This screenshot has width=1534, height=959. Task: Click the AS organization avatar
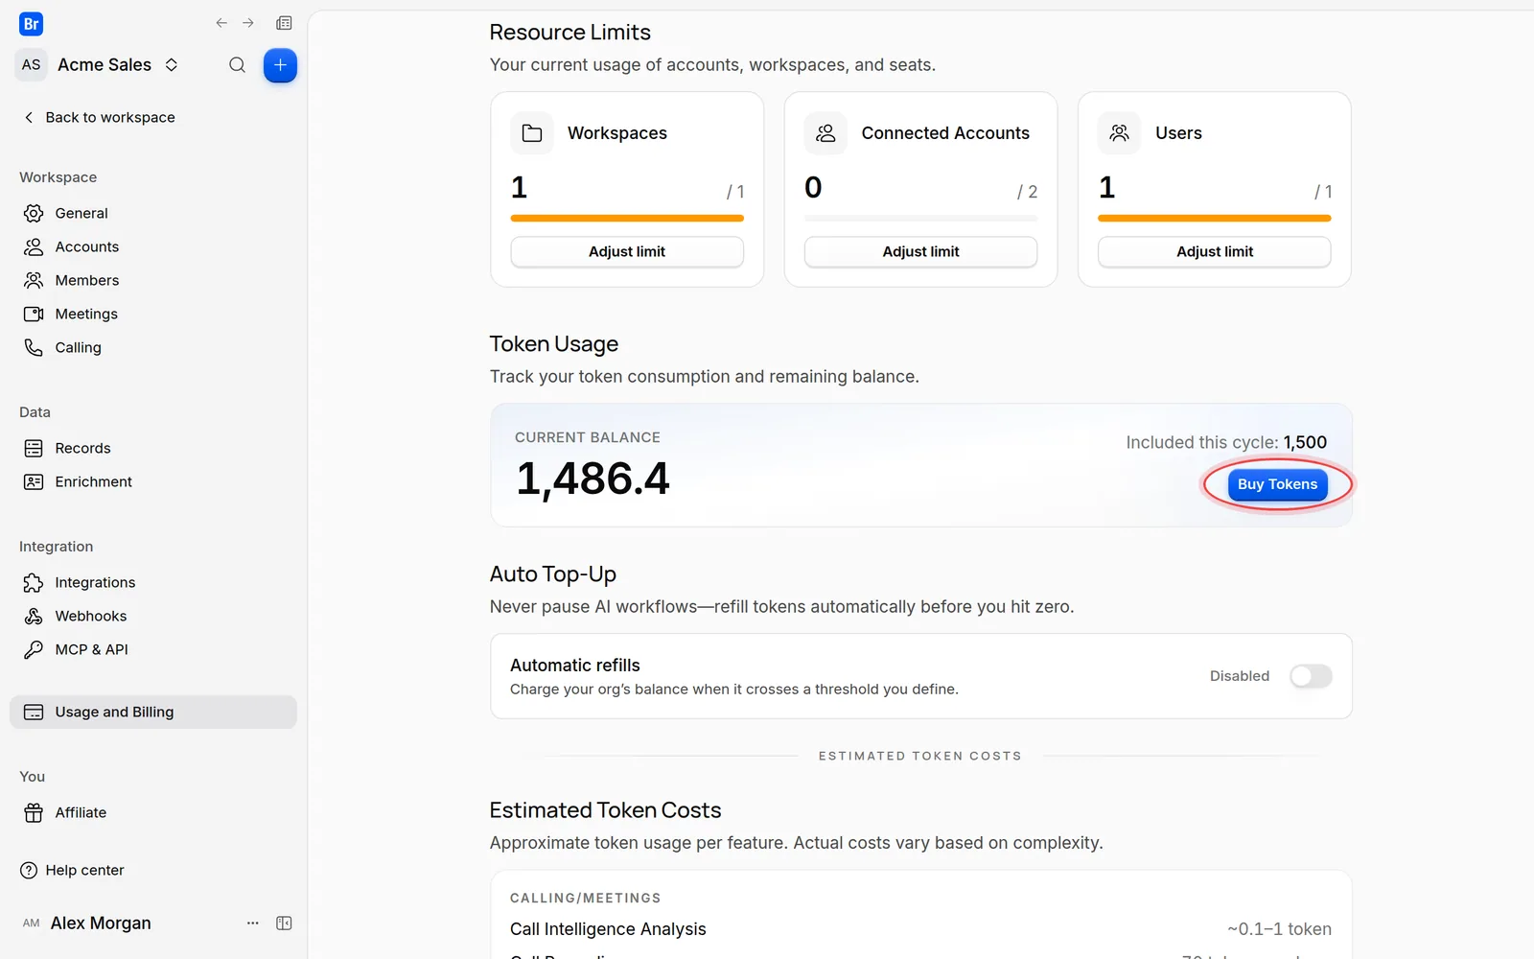pos(32,64)
